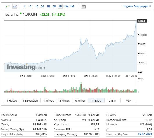Click the Εκκρεμείς Μετοχές value 185.371.105
The width and height of the screenshot is (154, 138).
point(91,134)
